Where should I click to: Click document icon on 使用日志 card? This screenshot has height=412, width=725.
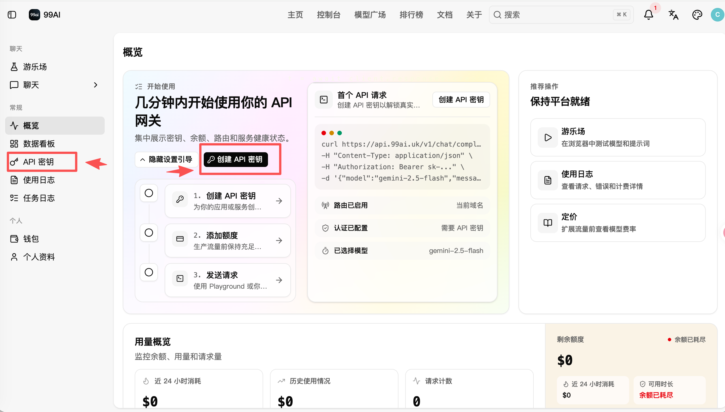coord(548,180)
